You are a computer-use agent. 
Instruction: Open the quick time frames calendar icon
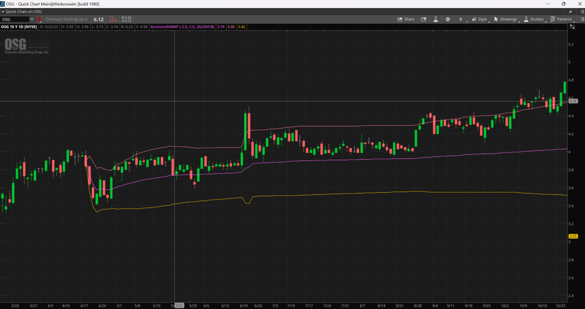coord(424,19)
